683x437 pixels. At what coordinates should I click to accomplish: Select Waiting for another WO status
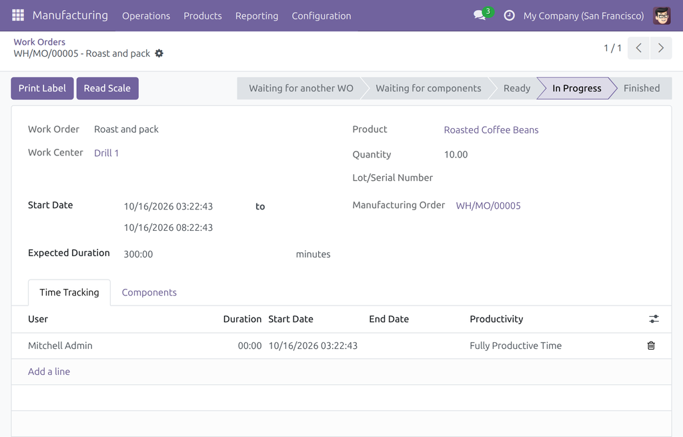301,89
